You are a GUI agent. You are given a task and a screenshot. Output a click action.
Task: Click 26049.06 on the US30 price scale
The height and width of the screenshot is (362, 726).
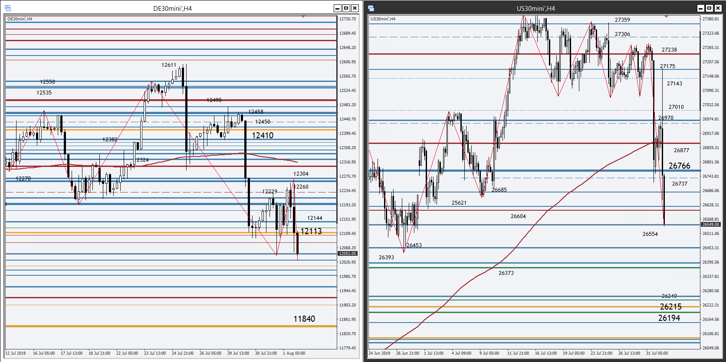coord(711,348)
